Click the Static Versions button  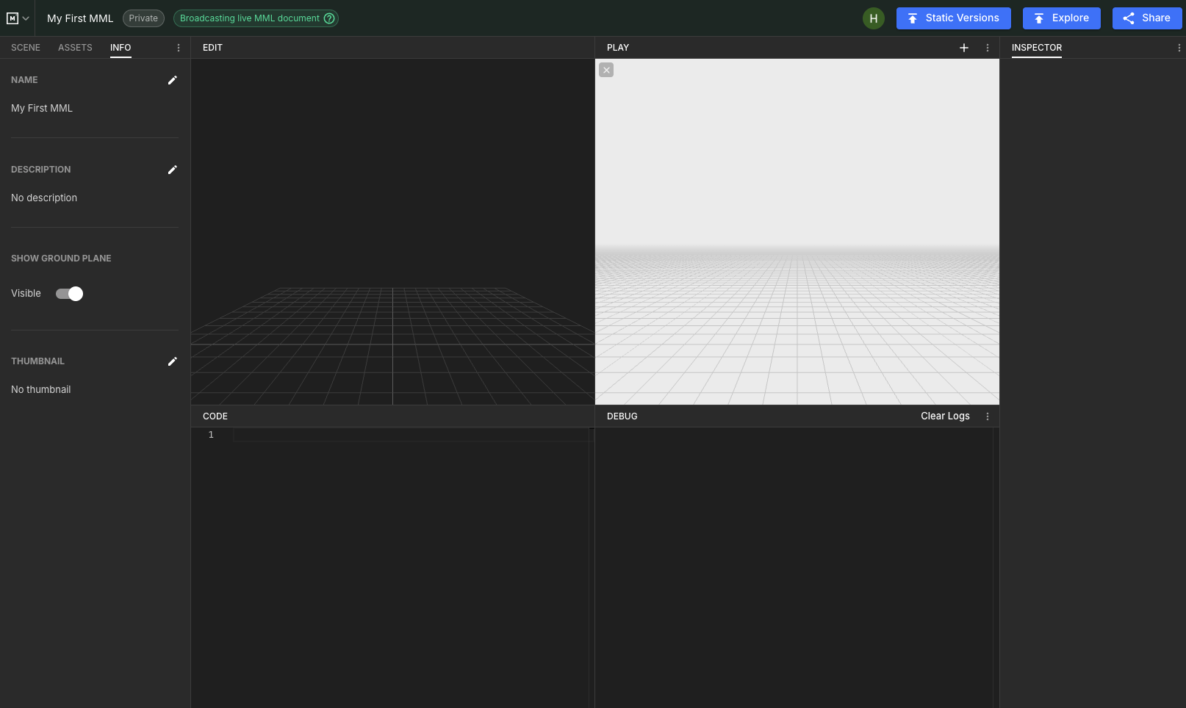point(953,18)
